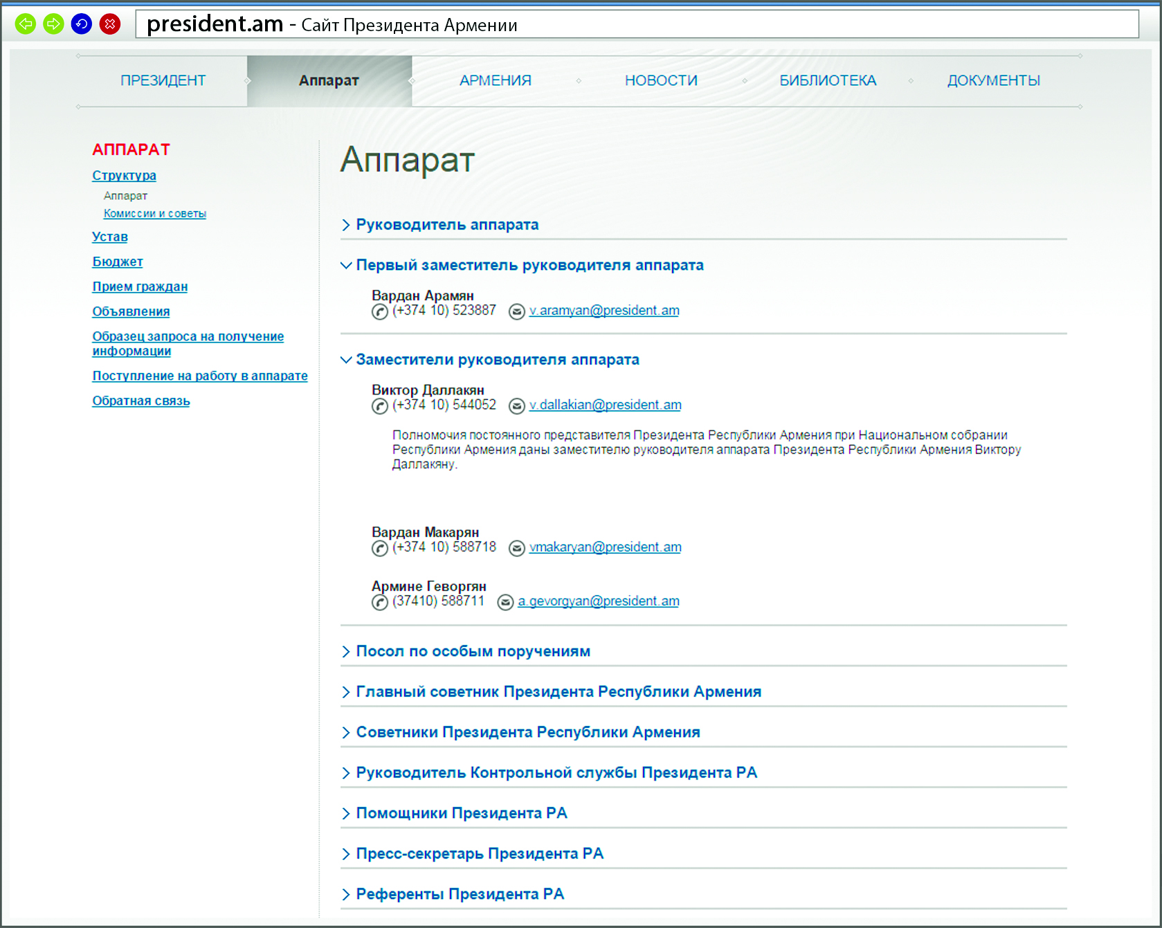The image size is (1162, 928).
Task: Open the Обратная связь sidebar link
Action: (141, 401)
